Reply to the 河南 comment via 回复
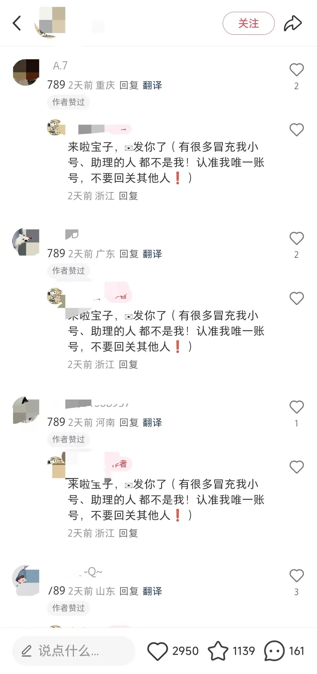317x674 pixels. pos(129,423)
